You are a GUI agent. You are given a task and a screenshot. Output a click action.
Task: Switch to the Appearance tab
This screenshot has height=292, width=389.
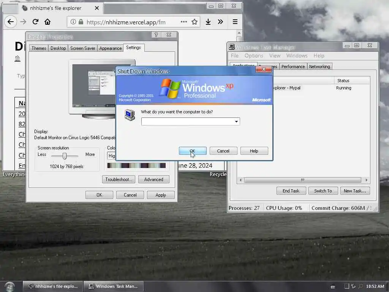pyautogui.click(x=111, y=48)
